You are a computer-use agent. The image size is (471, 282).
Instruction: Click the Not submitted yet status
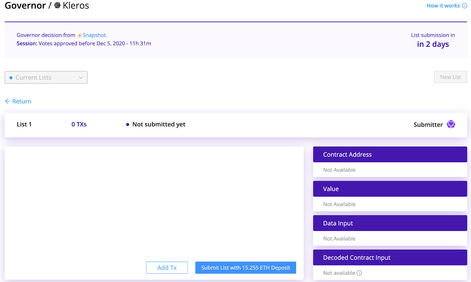pos(159,125)
